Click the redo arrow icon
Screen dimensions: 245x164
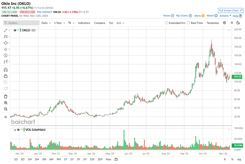[5, 88]
